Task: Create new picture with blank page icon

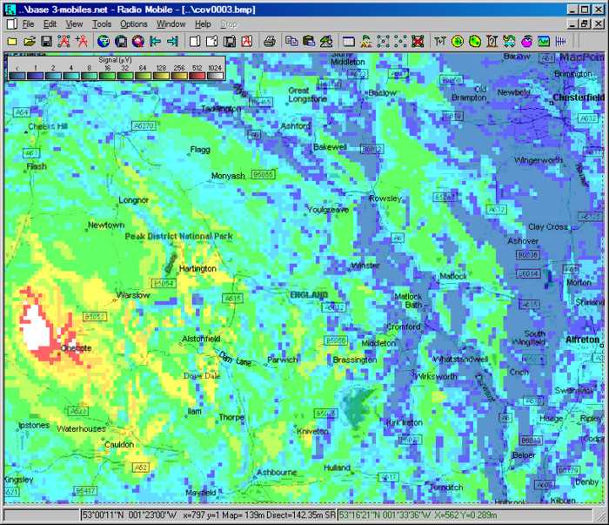Action: point(195,41)
